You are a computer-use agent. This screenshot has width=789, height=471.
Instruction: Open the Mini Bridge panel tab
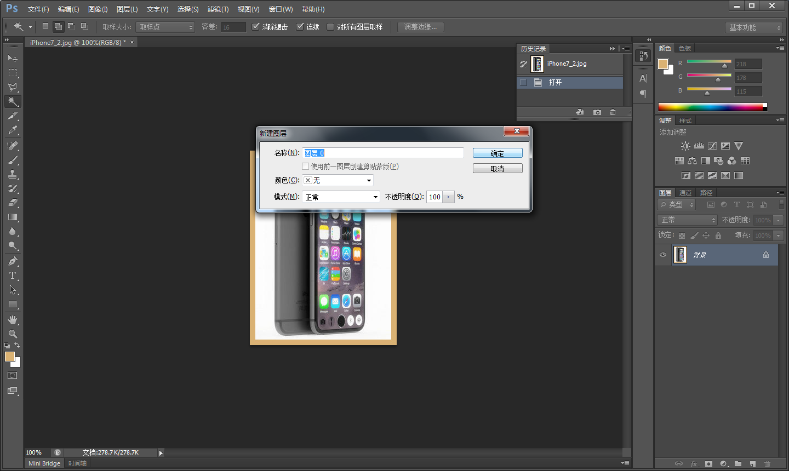coord(44,463)
